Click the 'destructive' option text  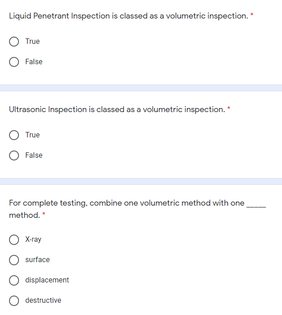[43, 301]
